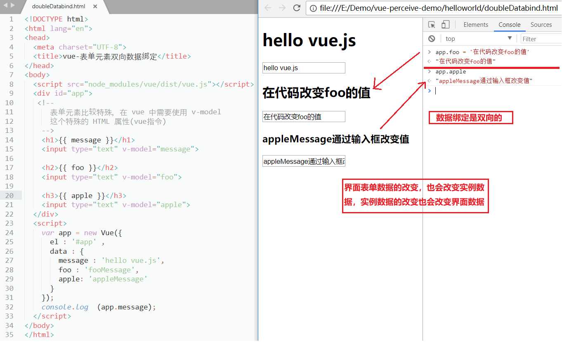Click the input containing 在代码改变foo的值
Screen dimensions: 562x342
pyautogui.click(x=304, y=117)
